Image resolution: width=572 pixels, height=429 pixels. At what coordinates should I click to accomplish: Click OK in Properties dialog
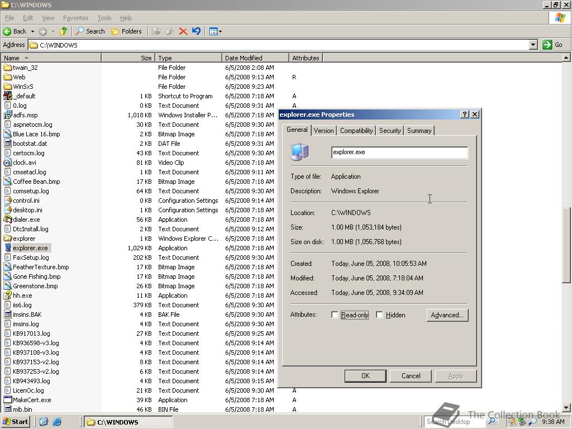(365, 376)
